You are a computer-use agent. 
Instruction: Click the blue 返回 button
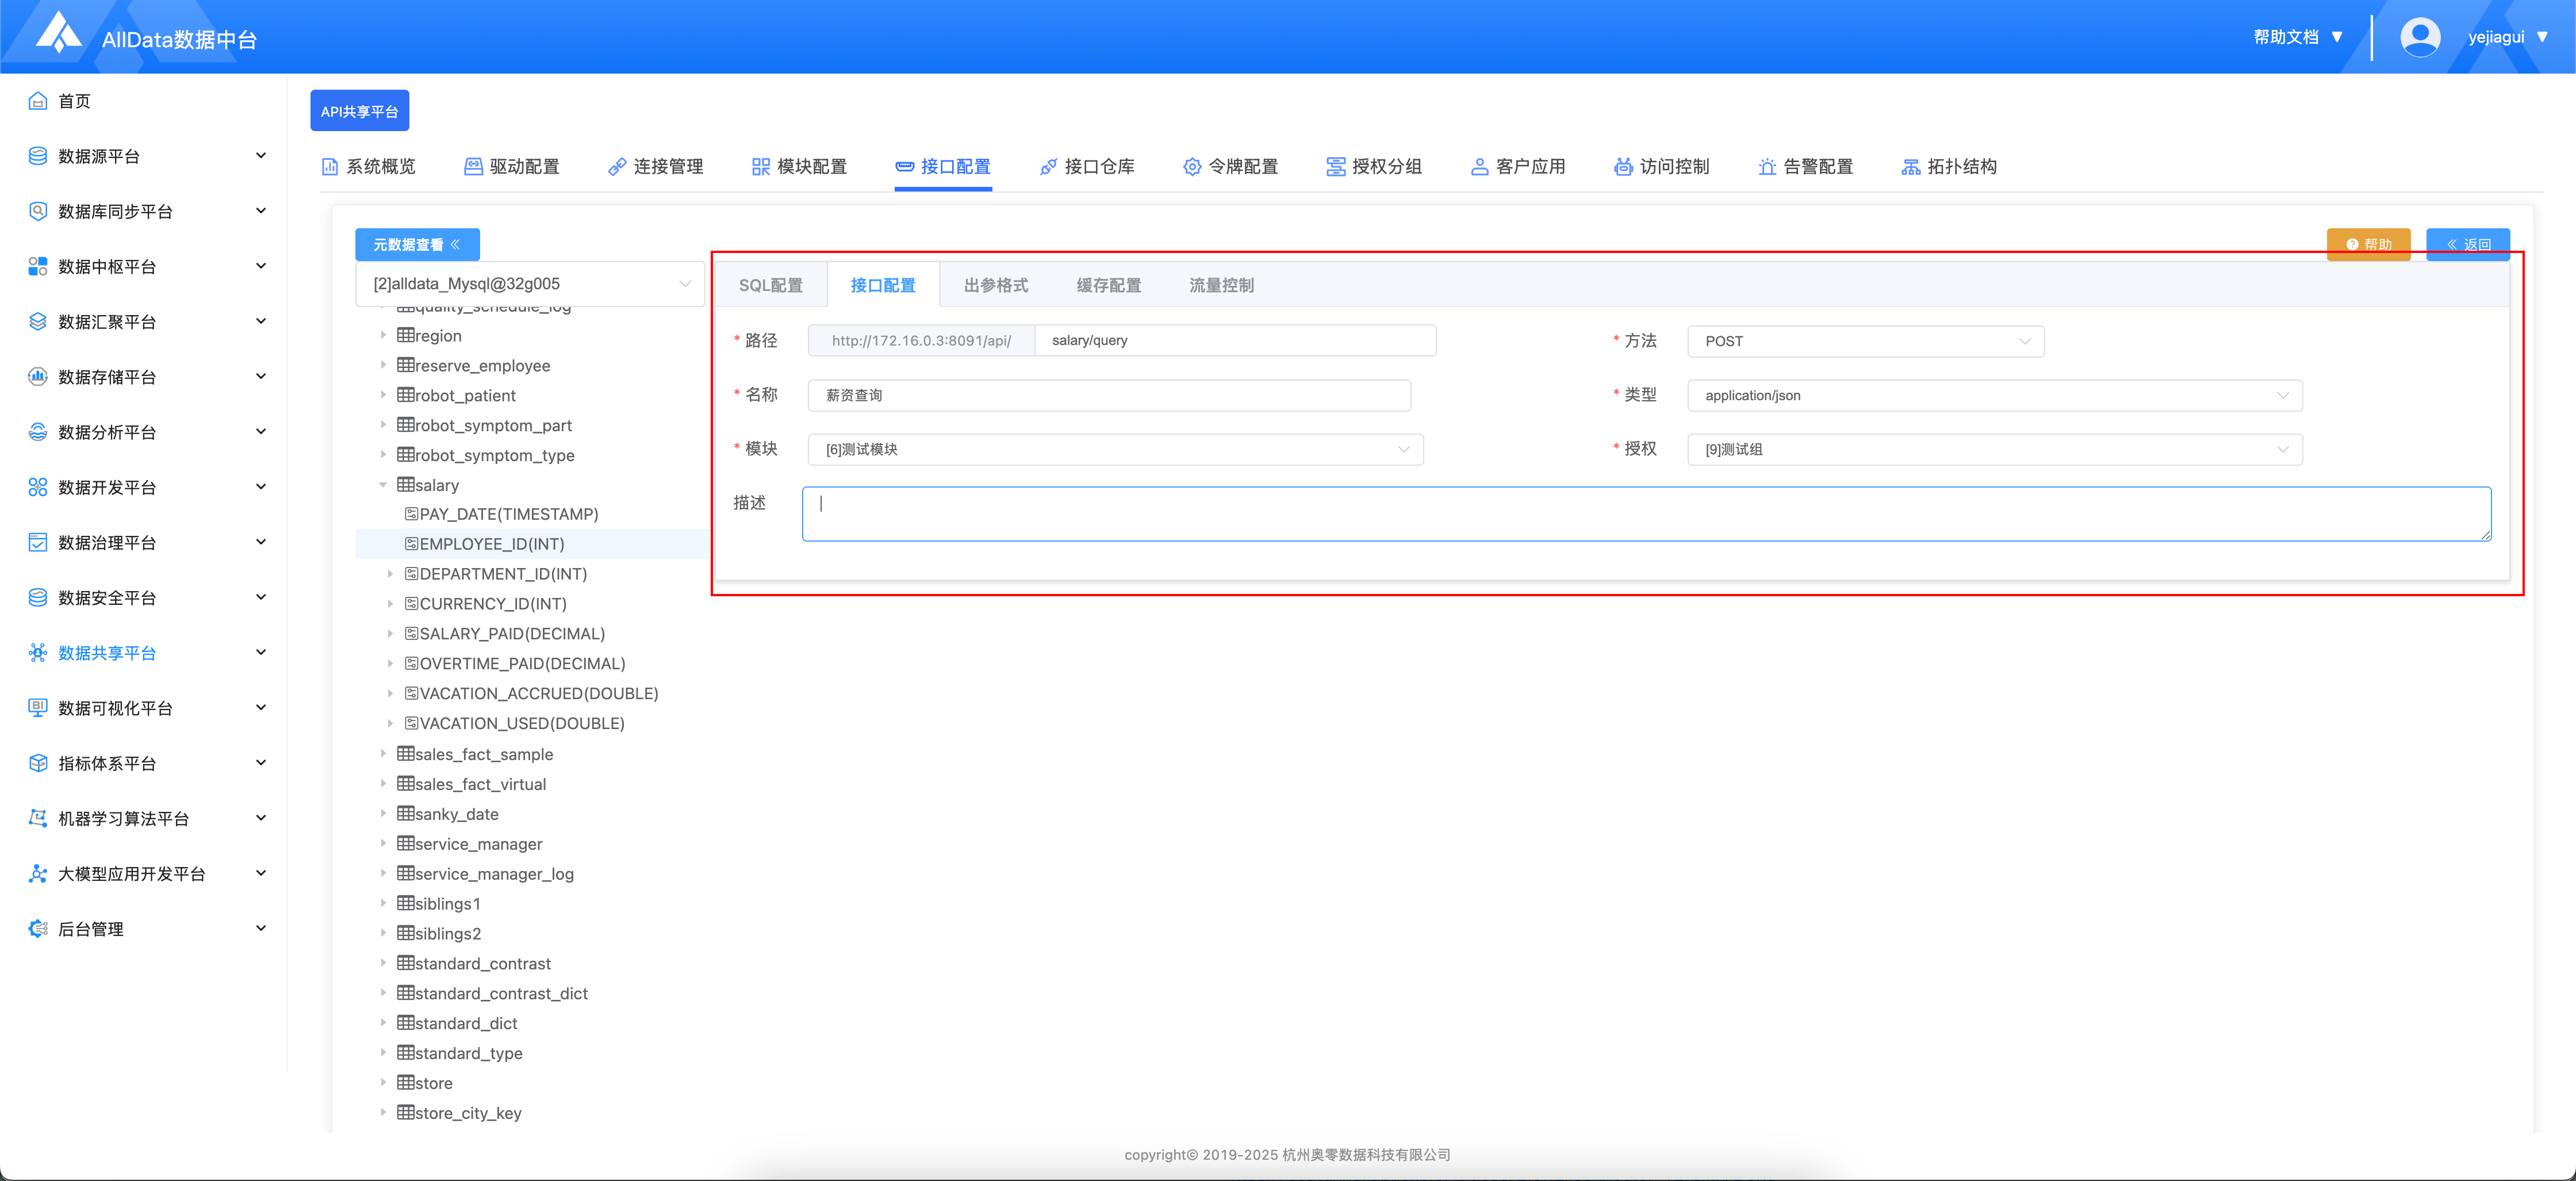point(2467,244)
